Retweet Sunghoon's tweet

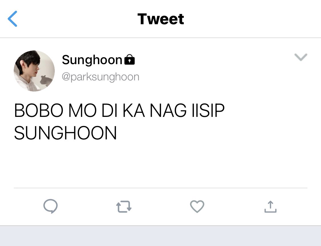point(124,207)
